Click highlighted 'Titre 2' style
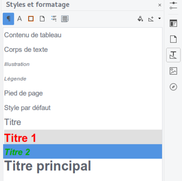The width and height of the screenshot is (182, 181). click(x=82, y=151)
